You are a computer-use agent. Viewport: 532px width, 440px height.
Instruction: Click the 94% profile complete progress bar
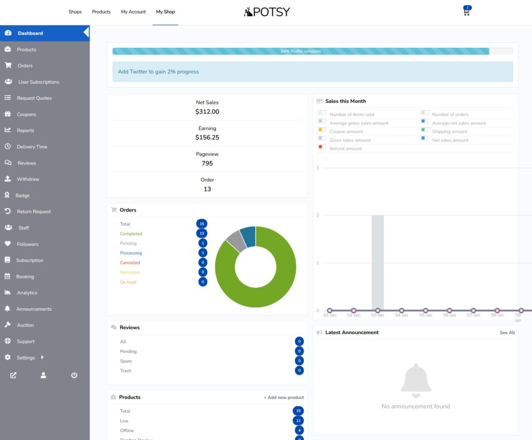(x=301, y=51)
